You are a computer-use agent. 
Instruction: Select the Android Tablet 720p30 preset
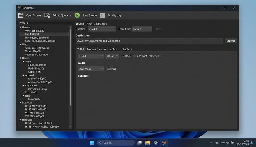[x=40, y=82]
